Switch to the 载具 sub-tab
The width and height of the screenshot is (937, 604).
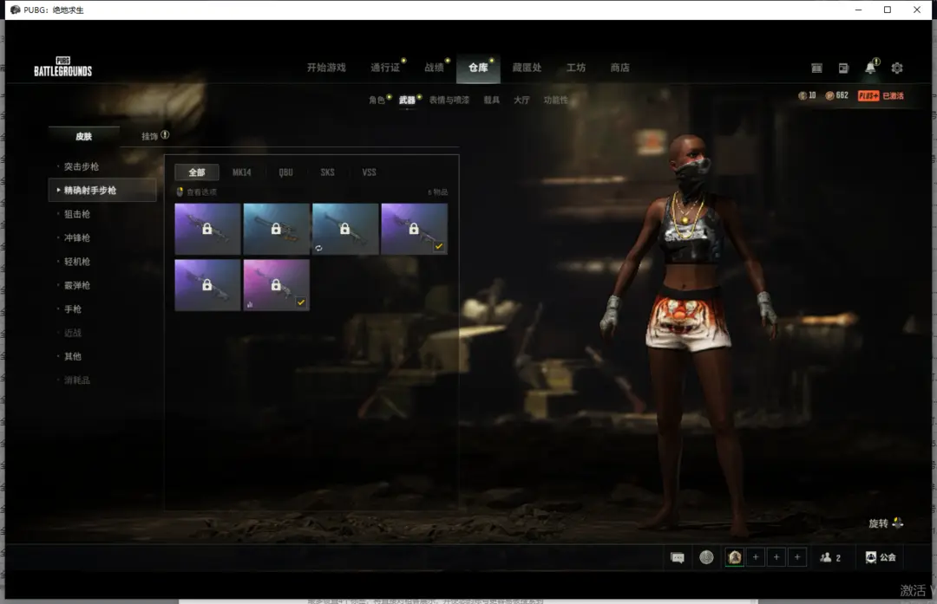click(x=492, y=100)
